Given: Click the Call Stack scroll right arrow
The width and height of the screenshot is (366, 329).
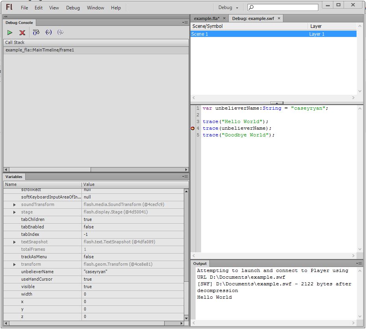Looking at the screenshot, I should tap(186, 169).
